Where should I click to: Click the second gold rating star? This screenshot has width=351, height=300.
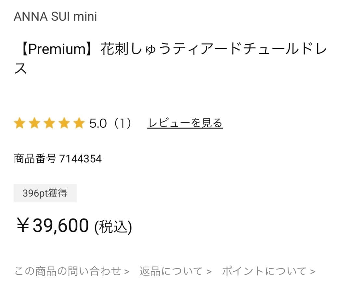[34, 123]
